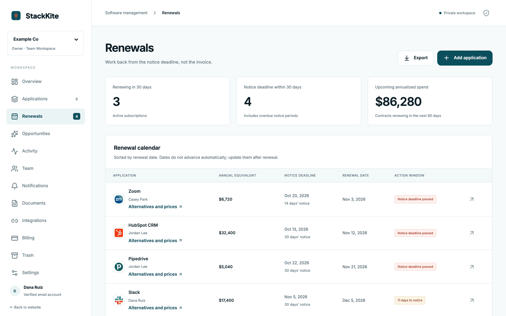Click the shield icon in top bar
Viewport: 506px width, 316px height.
[x=486, y=13]
